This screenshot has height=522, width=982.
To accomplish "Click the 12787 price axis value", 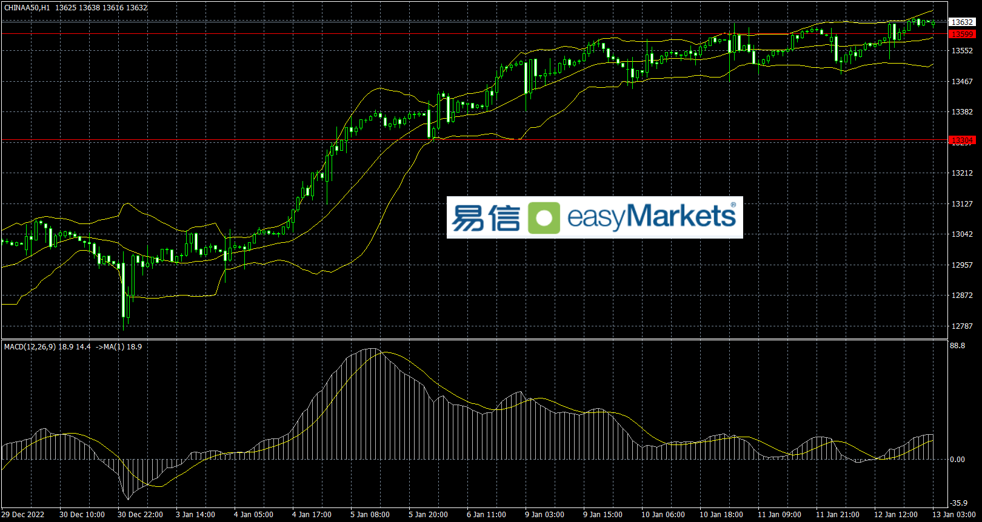I will click(x=962, y=326).
